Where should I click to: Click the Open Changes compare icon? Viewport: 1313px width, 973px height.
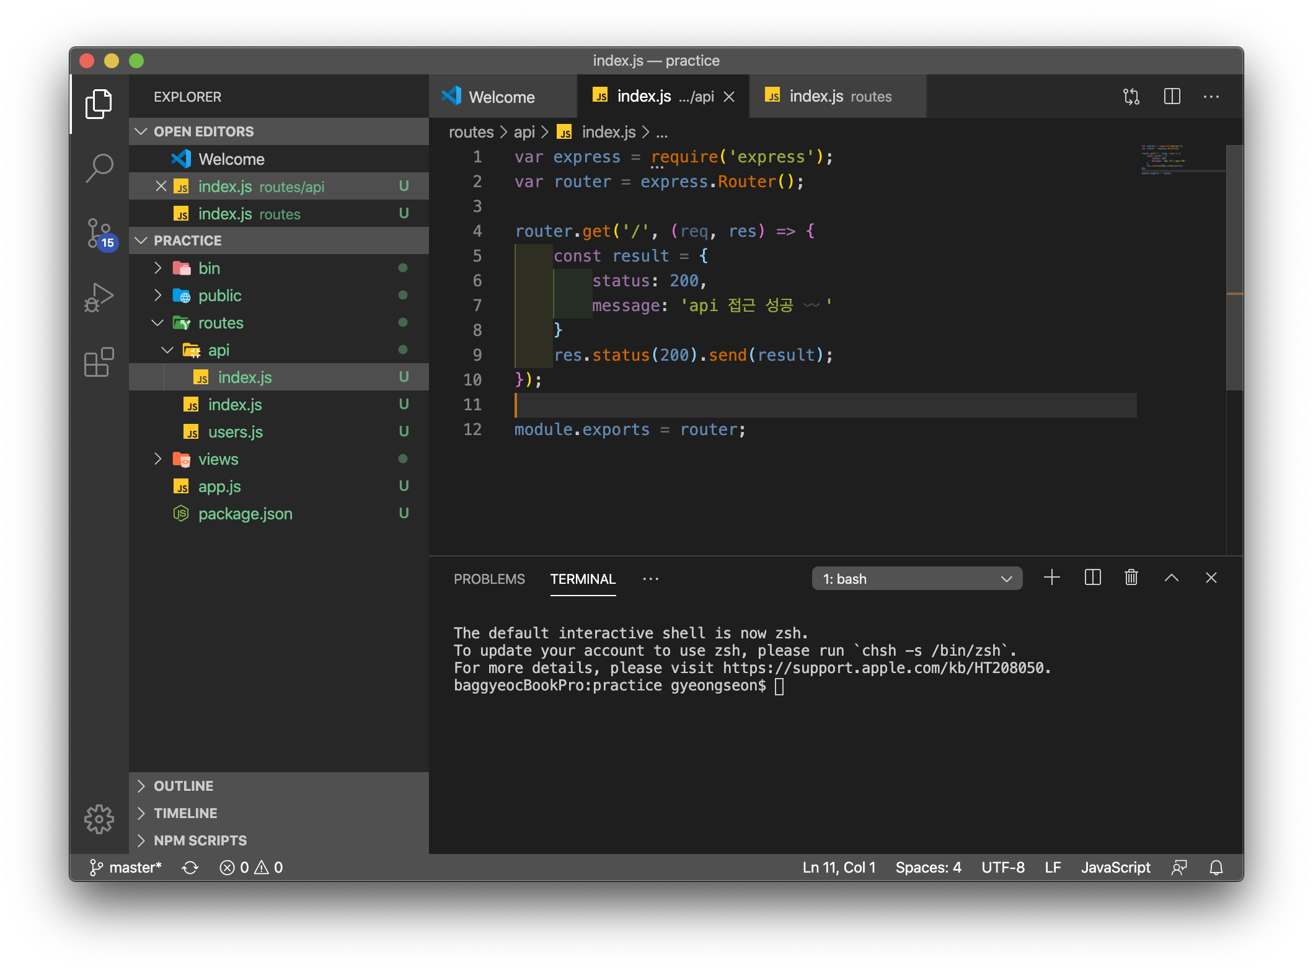(x=1131, y=97)
